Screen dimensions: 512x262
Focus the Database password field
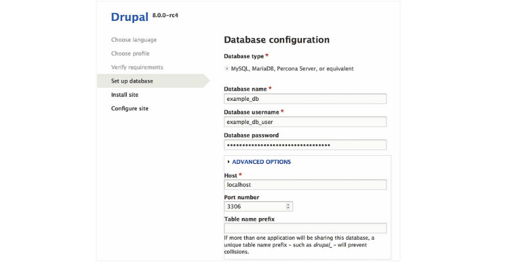point(305,145)
